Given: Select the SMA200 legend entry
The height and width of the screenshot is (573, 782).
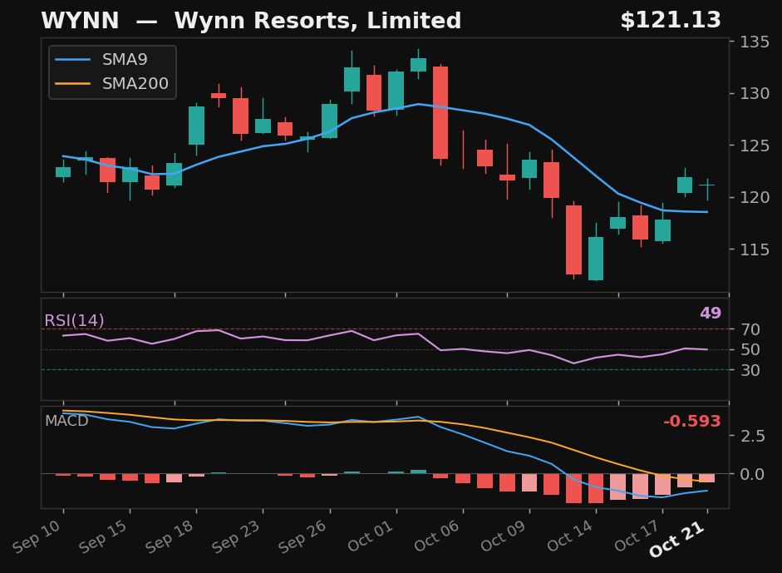Looking at the screenshot, I should click(111, 83).
